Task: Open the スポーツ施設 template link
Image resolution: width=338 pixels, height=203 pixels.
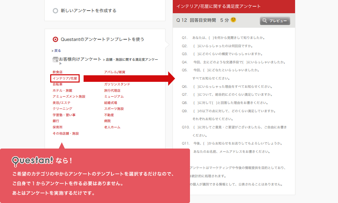Action: click(114, 109)
